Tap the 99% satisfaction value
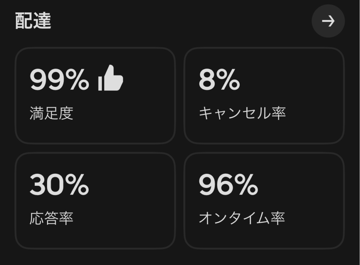Image resolution: width=360 pixels, height=265 pixels. point(59,80)
